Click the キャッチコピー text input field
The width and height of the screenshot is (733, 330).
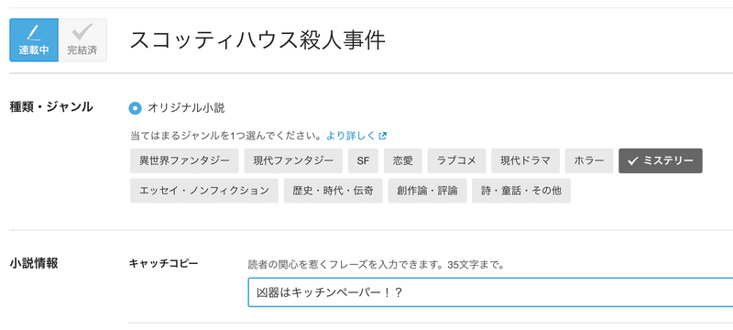pos(490,292)
